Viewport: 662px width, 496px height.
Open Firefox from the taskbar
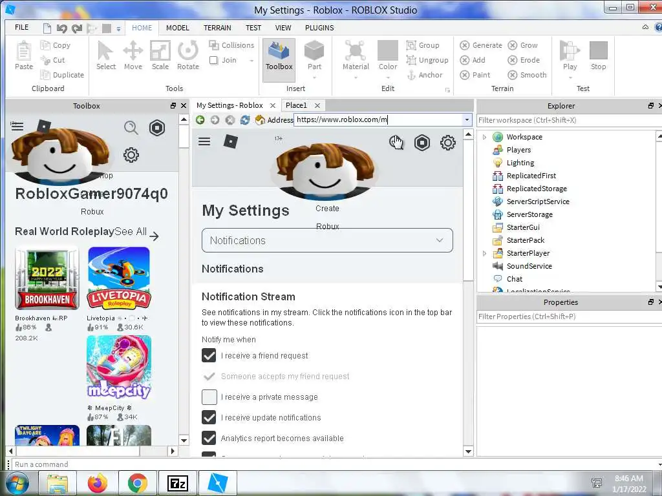(98, 484)
